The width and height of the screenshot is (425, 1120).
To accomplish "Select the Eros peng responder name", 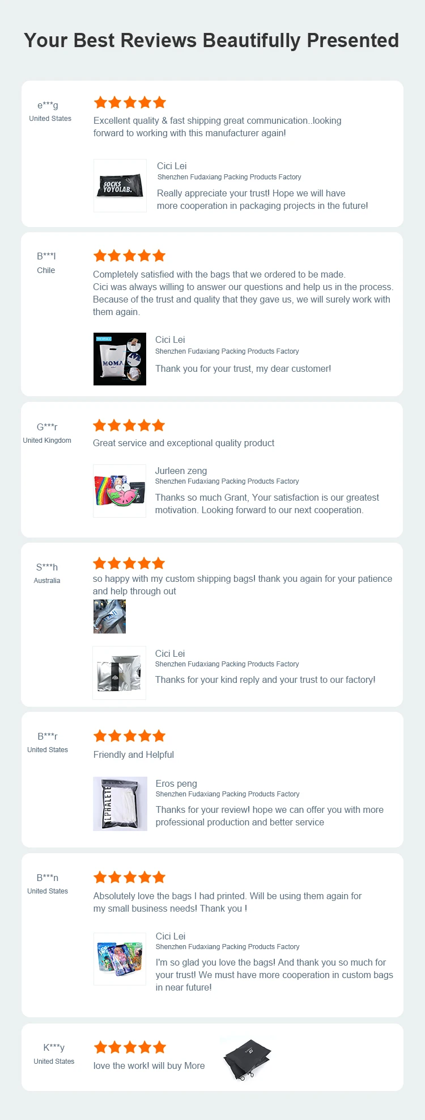I will pos(176,783).
